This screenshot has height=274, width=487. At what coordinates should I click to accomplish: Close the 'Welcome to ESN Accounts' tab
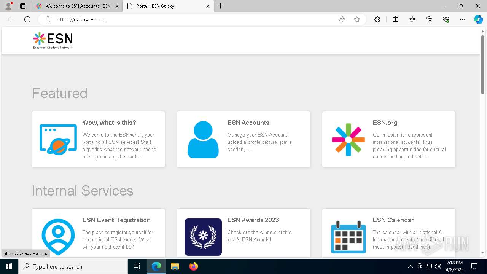(117, 6)
